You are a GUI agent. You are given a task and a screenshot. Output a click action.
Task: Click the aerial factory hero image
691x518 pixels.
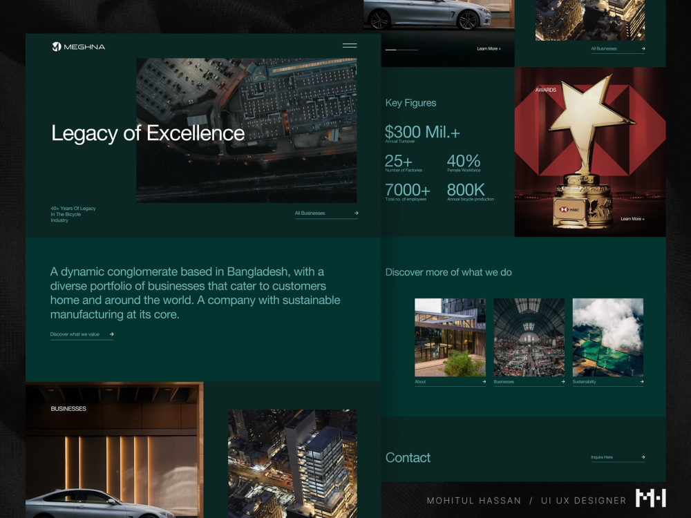[247, 131]
